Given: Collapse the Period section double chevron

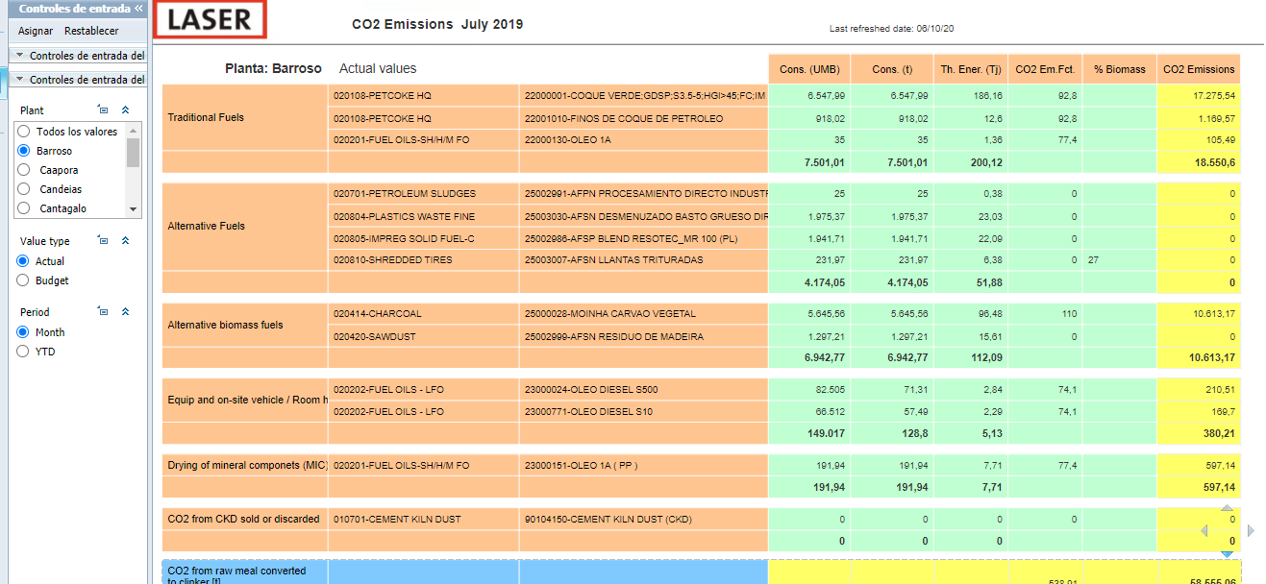Looking at the screenshot, I should pyautogui.click(x=125, y=312).
